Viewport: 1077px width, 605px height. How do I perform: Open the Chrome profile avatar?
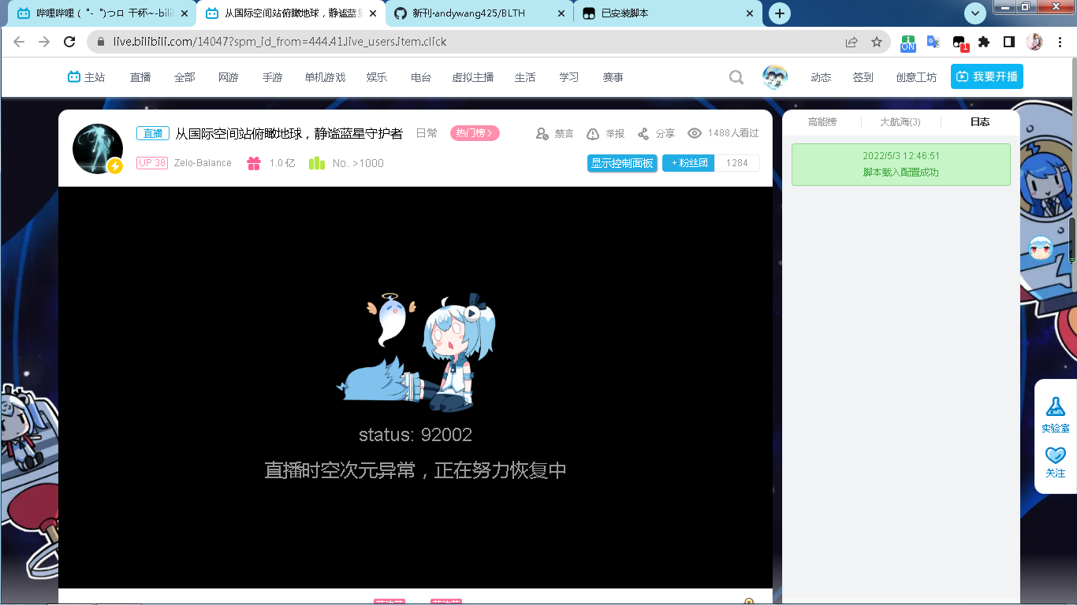click(1034, 42)
